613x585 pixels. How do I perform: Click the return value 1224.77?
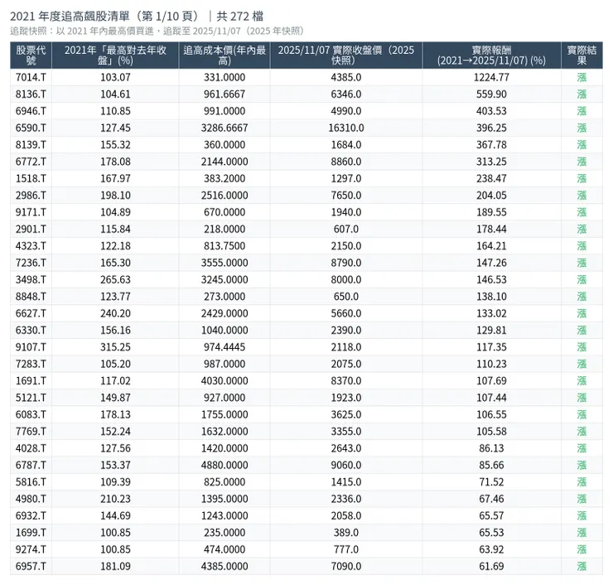pyautogui.click(x=491, y=77)
